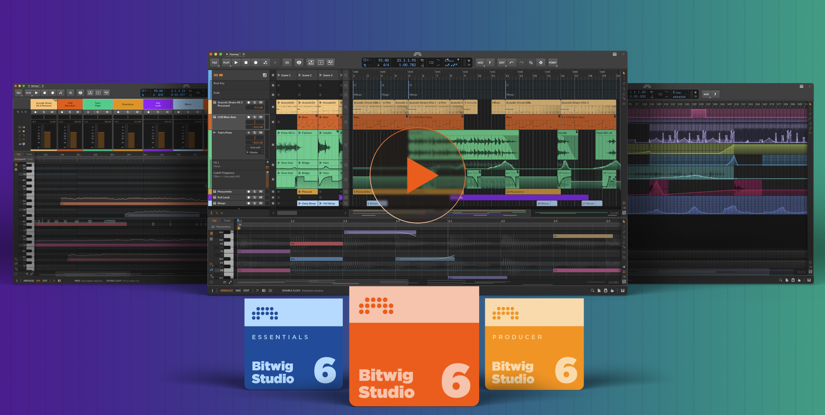Stop the transport in the main window
The height and width of the screenshot is (415, 825).
[x=246, y=62]
